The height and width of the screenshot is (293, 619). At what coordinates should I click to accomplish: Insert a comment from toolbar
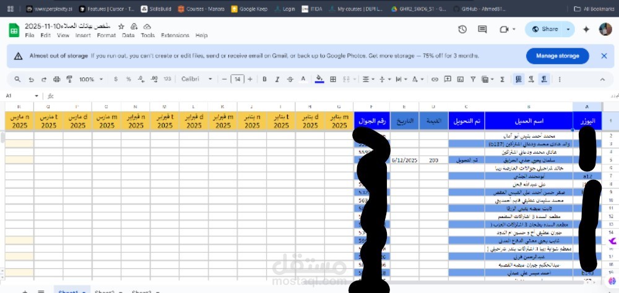pyautogui.click(x=448, y=79)
